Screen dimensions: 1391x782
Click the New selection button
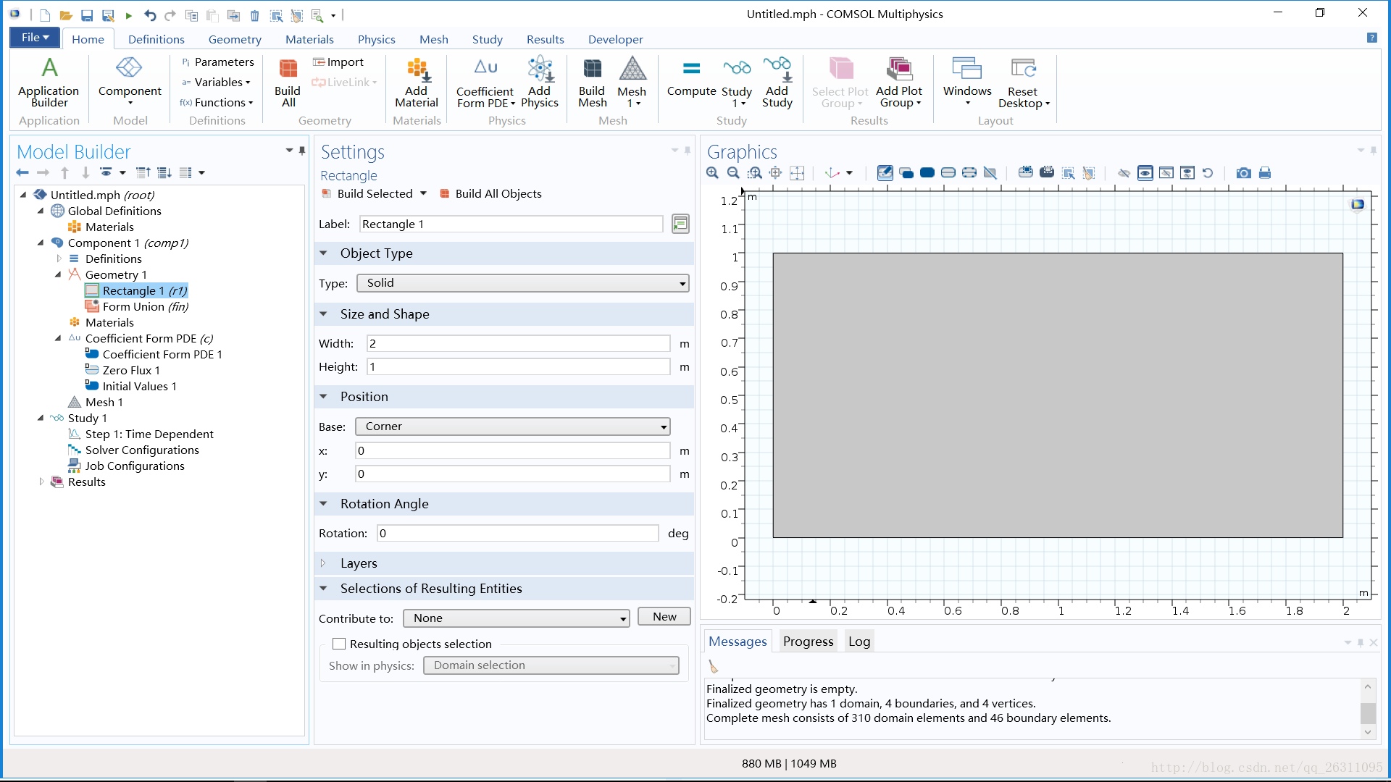point(664,617)
